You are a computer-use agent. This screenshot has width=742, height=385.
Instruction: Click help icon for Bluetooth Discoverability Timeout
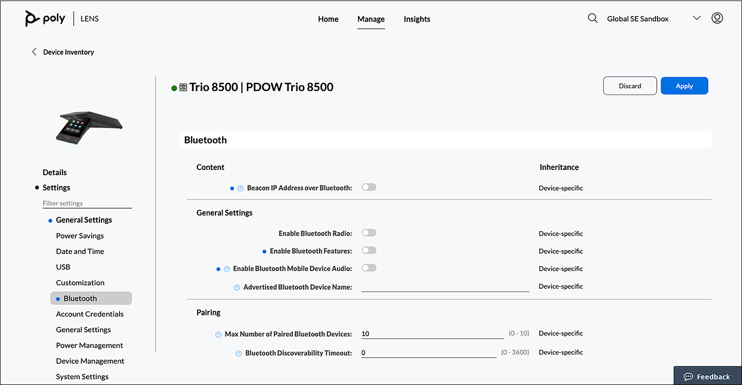[239, 354]
